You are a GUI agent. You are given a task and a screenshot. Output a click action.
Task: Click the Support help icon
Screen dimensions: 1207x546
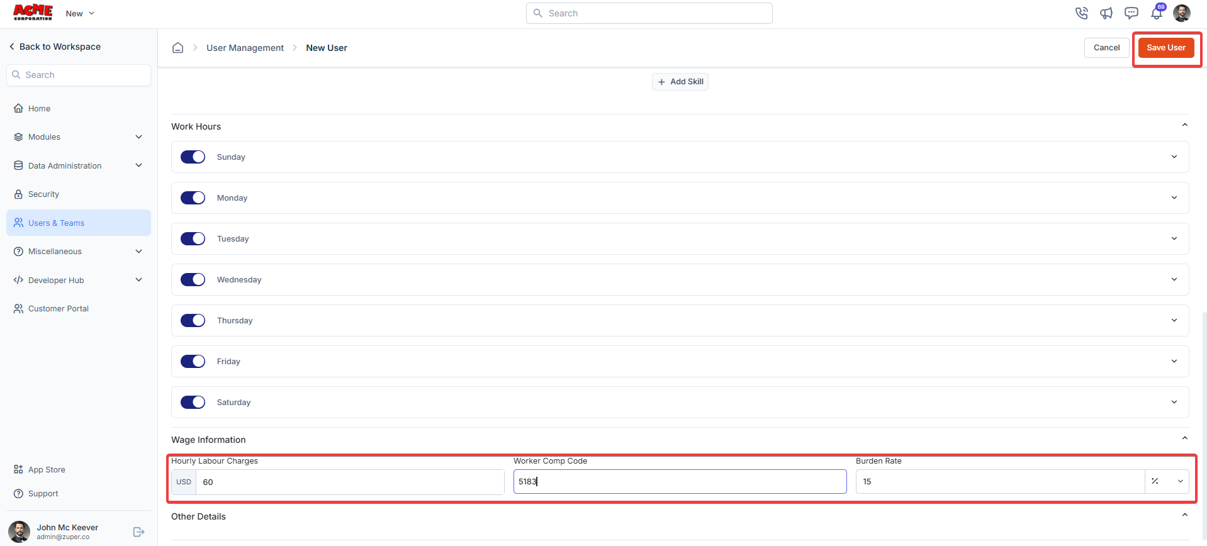(x=18, y=494)
